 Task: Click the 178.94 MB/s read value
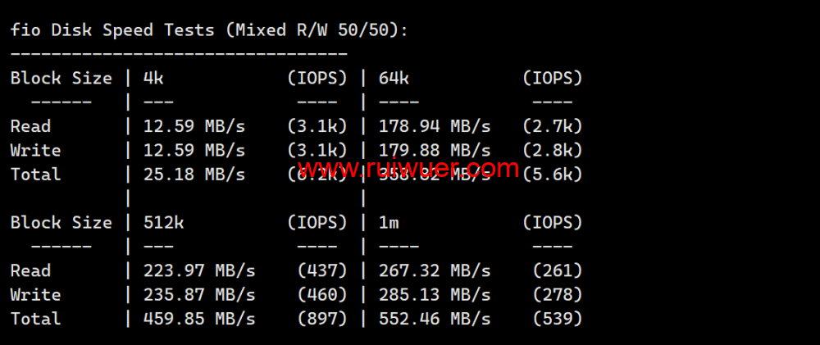pos(435,126)
